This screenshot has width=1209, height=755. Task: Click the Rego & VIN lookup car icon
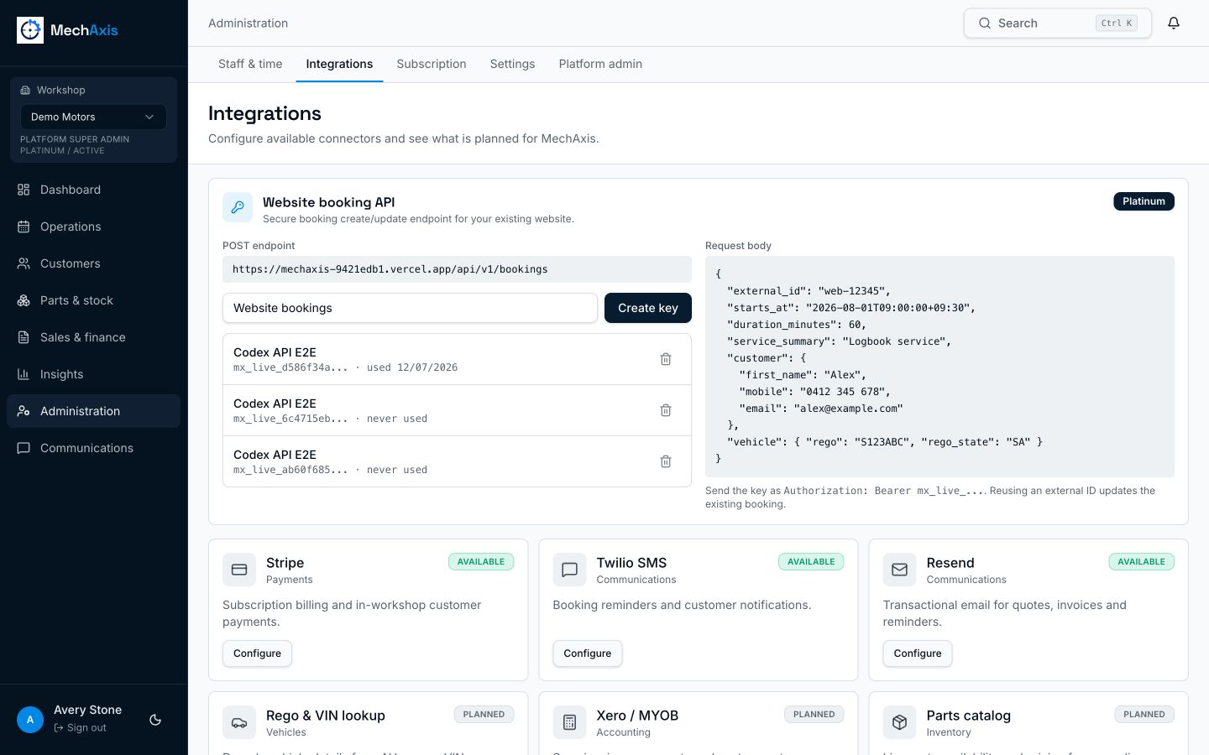(x=239, y=722)
